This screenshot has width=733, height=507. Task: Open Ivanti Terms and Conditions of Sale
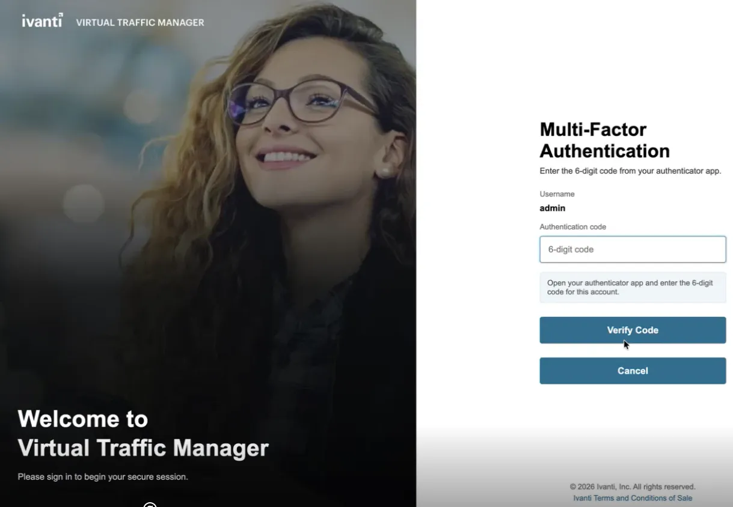pyautogui.click(x=633, y=498)
